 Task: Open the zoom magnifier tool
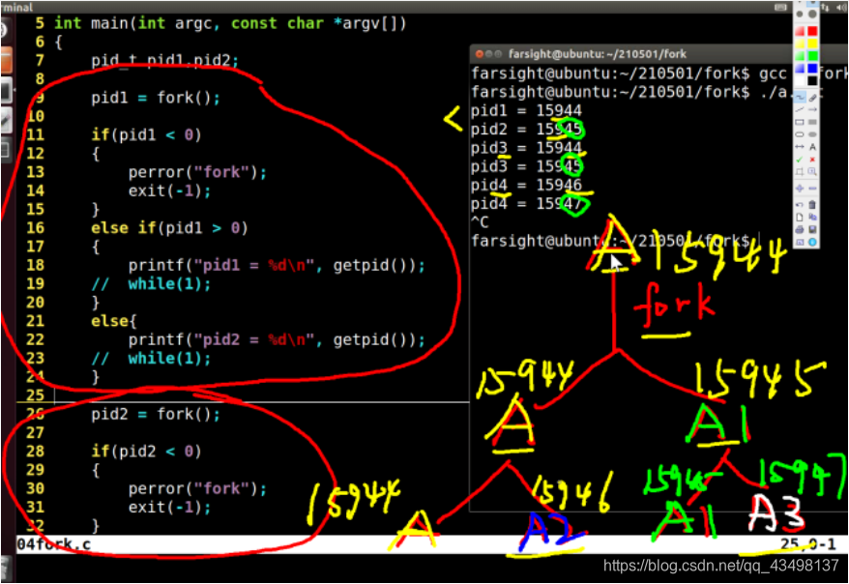812,171
